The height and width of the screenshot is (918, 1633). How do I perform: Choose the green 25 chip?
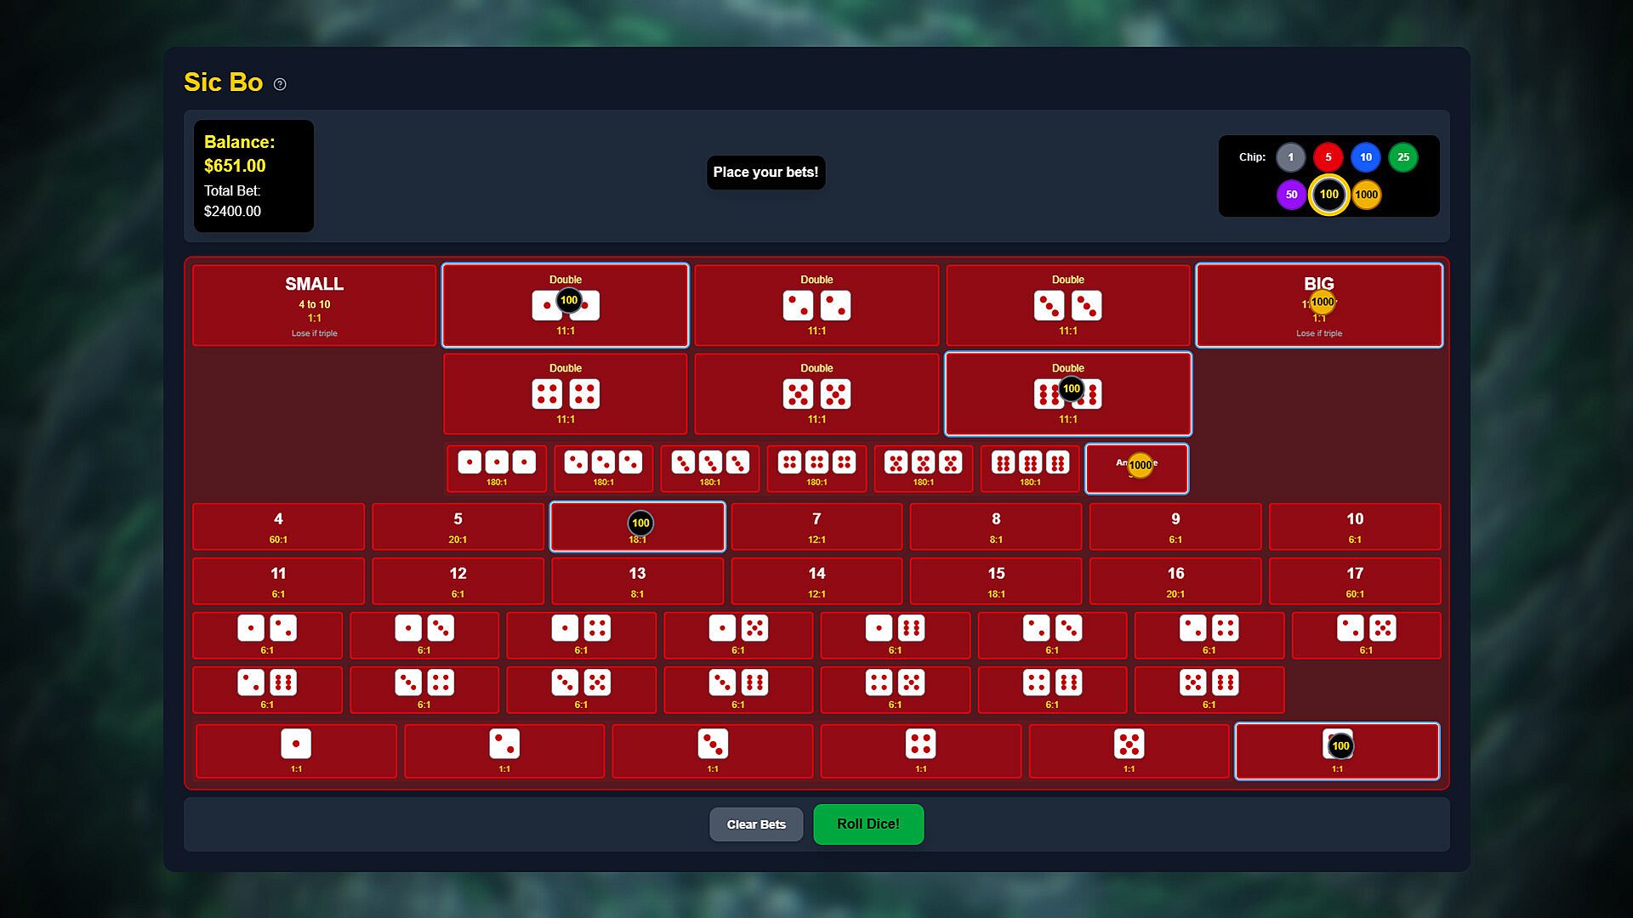1403,157
